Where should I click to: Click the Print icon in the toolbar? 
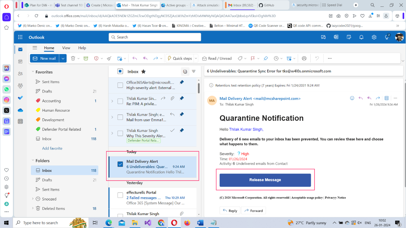(304, 58)
